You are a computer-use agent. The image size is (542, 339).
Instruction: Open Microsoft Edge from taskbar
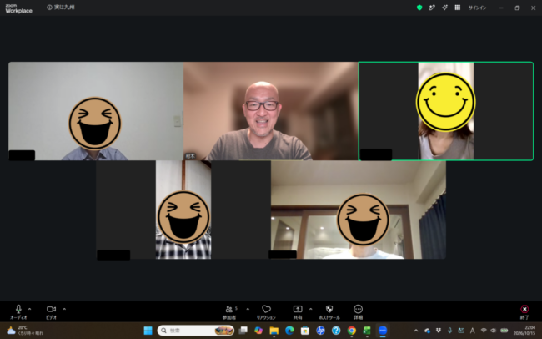click(x=289, y=331)
